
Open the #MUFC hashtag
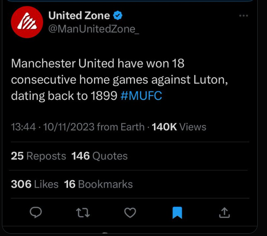[141, 96]
